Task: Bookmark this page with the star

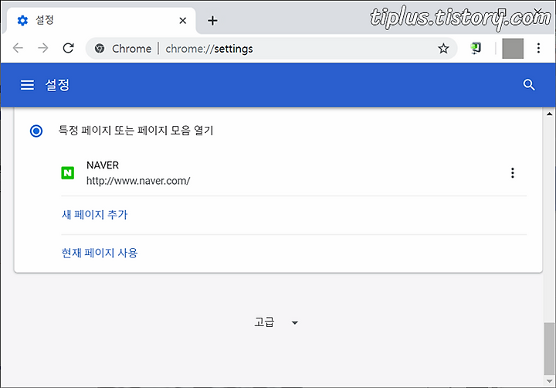Action: click(443, 48)
